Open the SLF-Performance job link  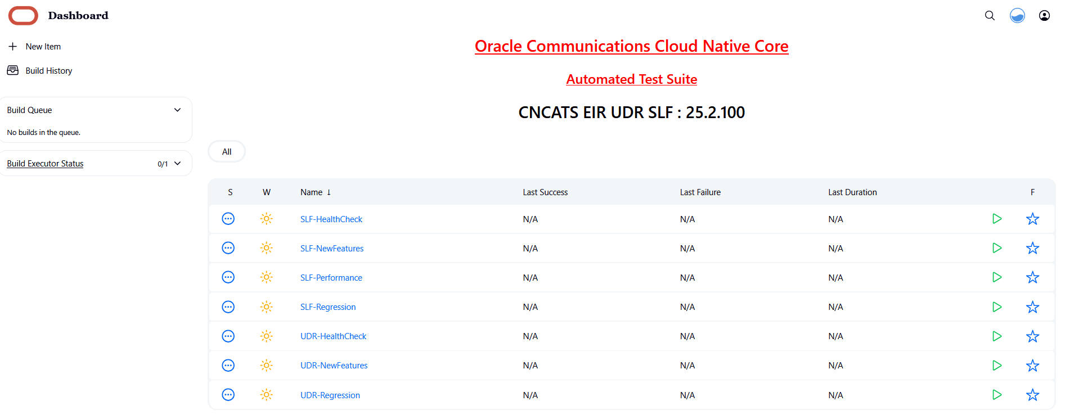click(331, 278)
